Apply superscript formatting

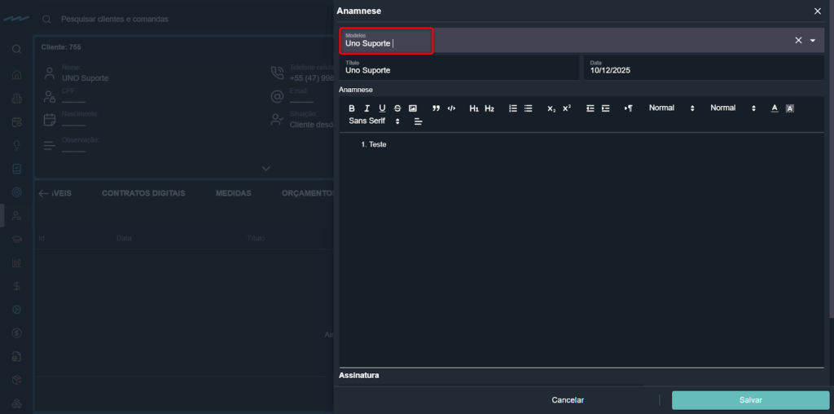[x=567, y=108]
